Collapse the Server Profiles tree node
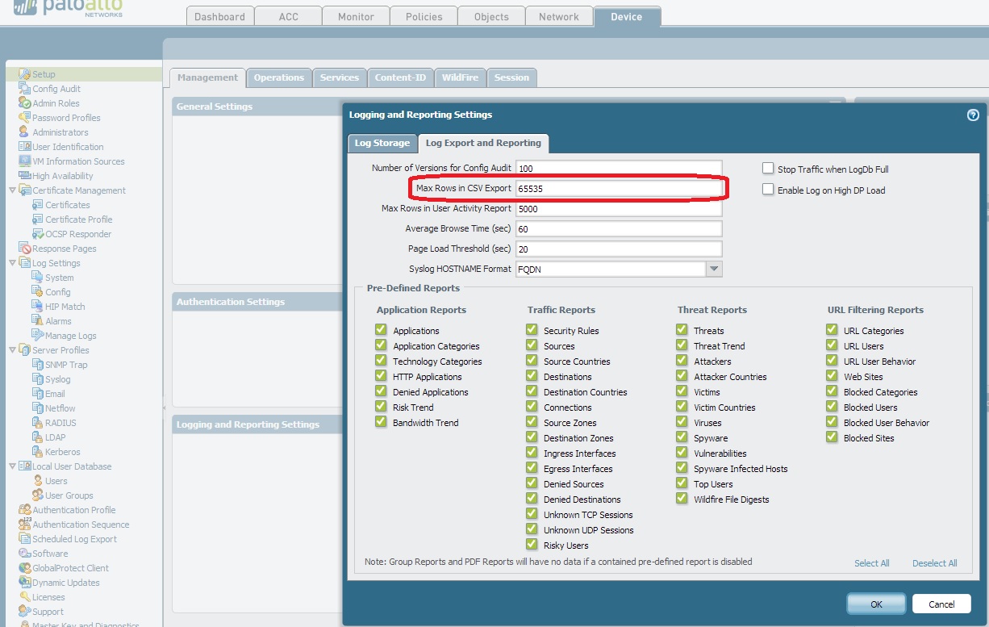 click(12, 350)
